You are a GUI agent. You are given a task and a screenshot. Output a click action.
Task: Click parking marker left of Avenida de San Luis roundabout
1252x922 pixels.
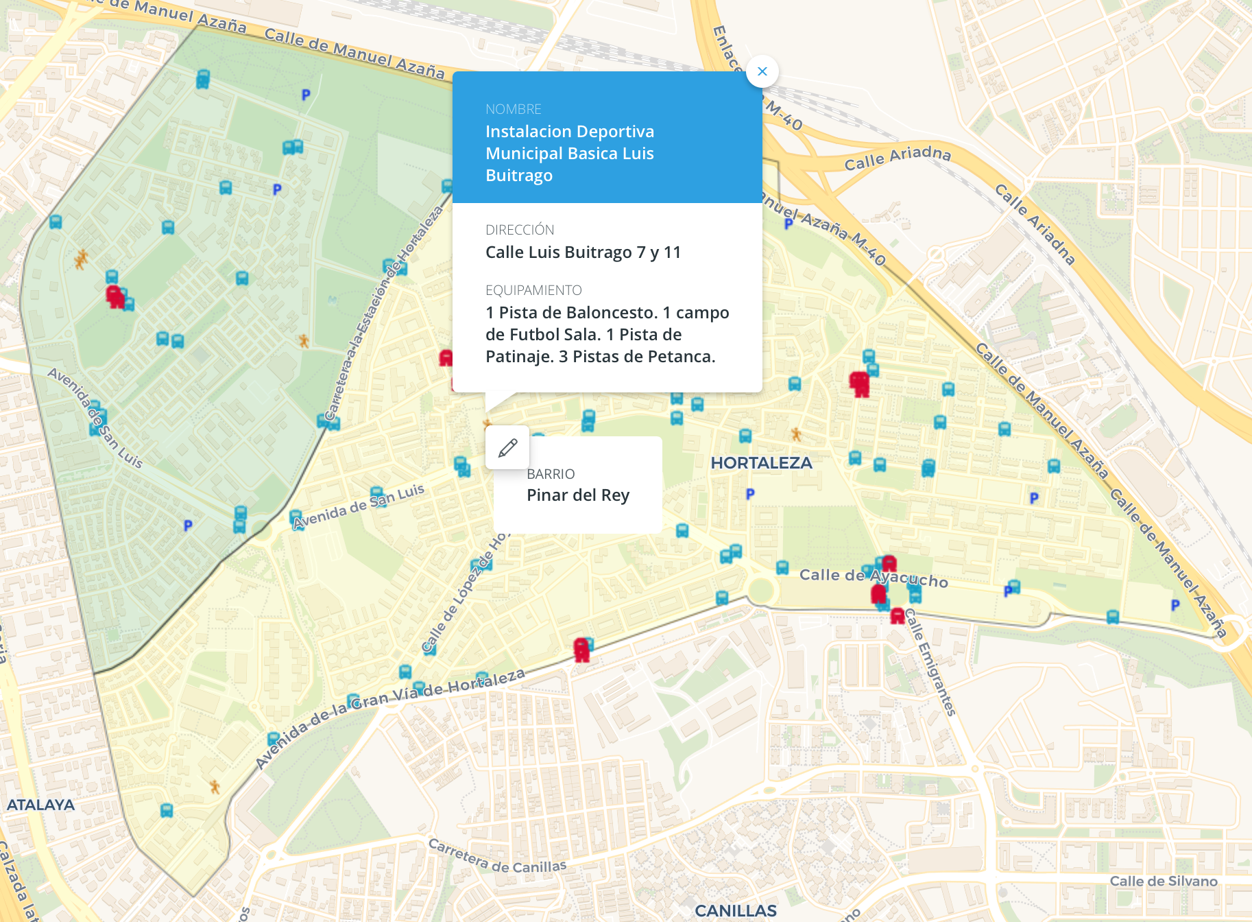point(188,525)
